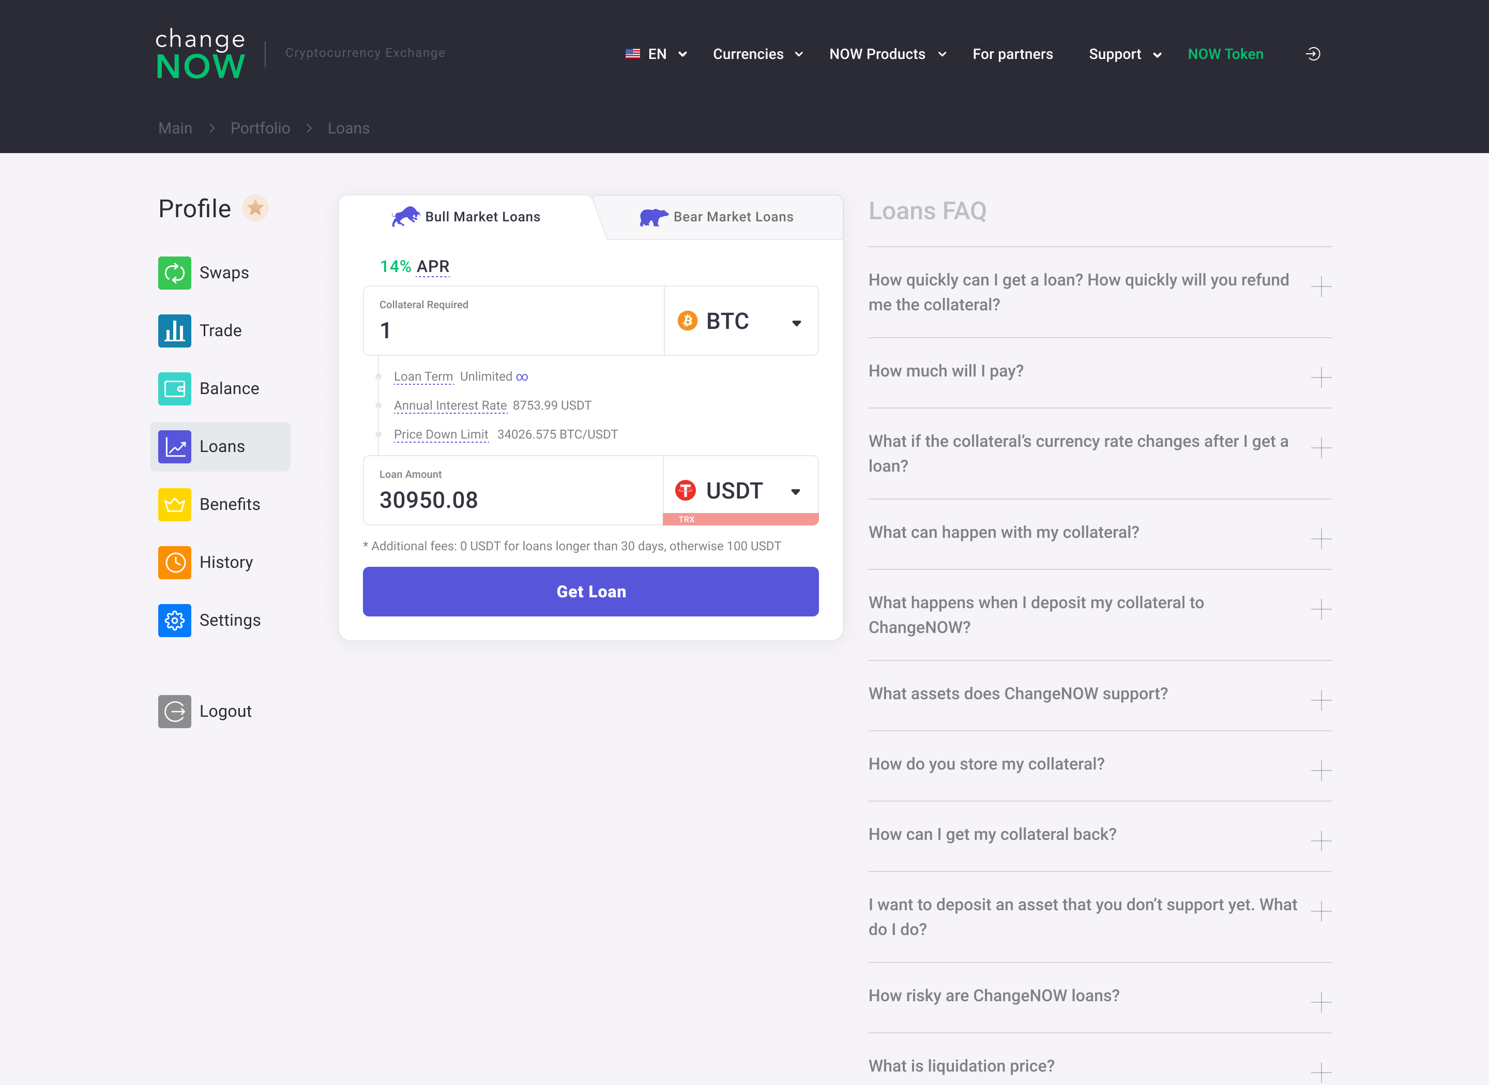The image size is (1489, 1085).
Task: Select the Loans chart icon
Action: 174,446
